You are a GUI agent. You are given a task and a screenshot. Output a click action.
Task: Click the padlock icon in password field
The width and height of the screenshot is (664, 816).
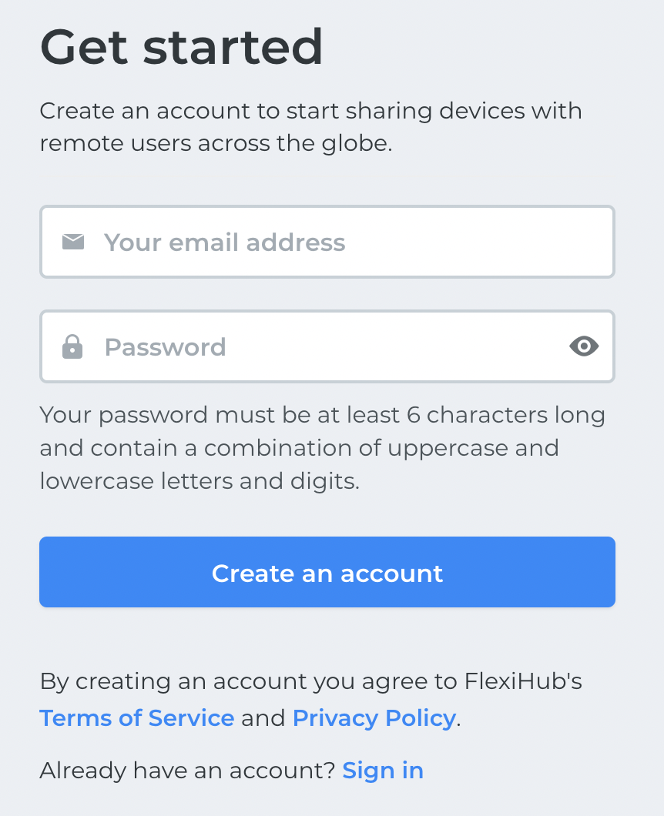pyautogui.click(x=72, y=346)
